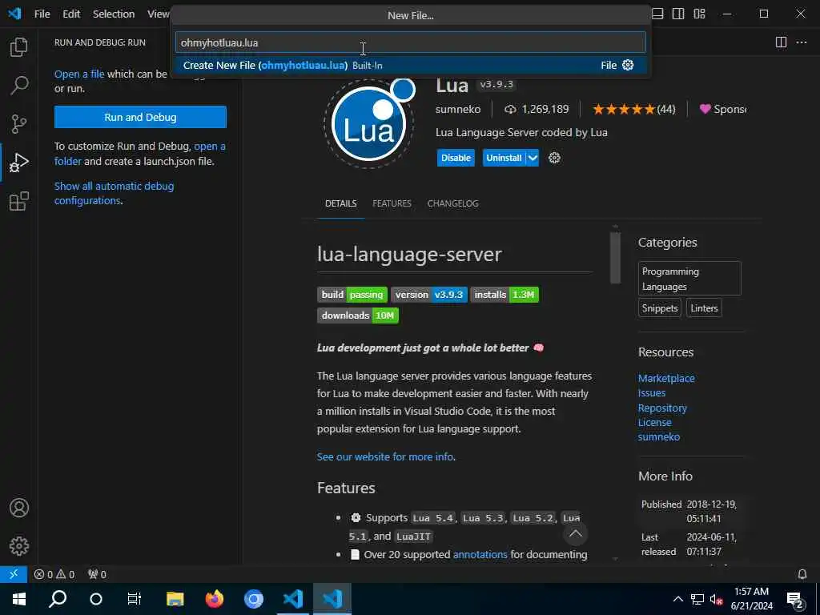Open the editor More Actions ellipsis

tap(801, 42)
